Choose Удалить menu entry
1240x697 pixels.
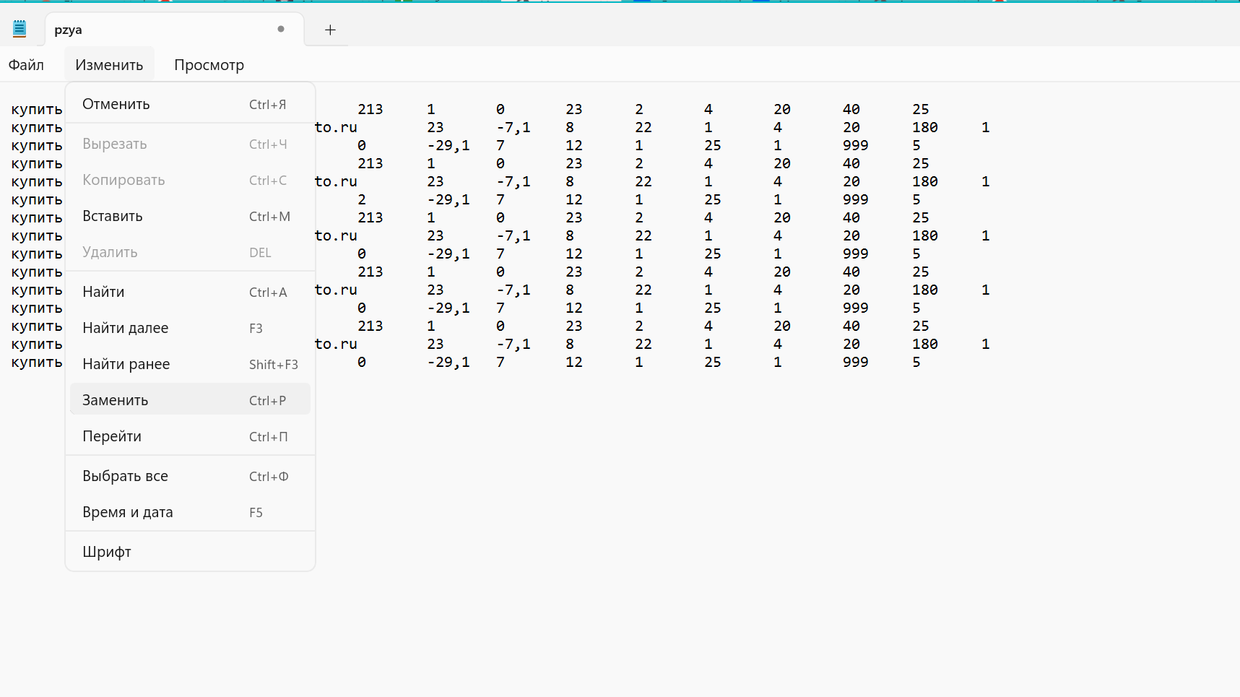[190, 252]
